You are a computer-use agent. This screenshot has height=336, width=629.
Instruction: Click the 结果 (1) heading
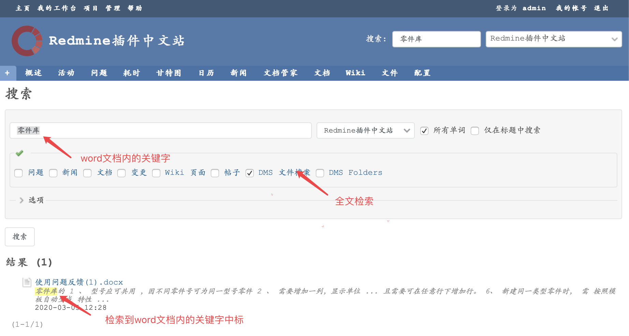[x=29, y=262]
